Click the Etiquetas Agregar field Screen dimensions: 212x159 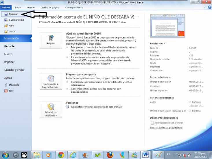pyautogui.click(x=196, y=67)
